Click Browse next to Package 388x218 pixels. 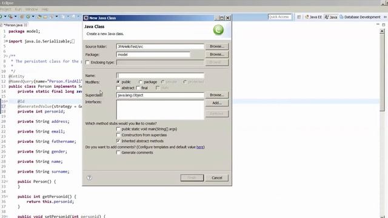pos(217,54)
